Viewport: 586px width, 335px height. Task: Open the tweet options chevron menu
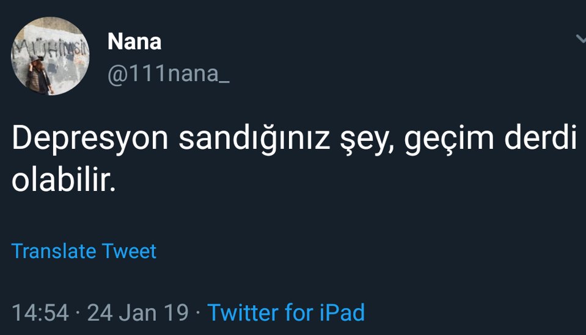(580, 39)
